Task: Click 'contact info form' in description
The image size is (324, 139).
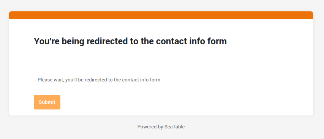Action: tap(141, 80)
